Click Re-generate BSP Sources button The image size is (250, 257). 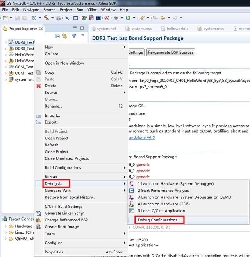(171, 52)
